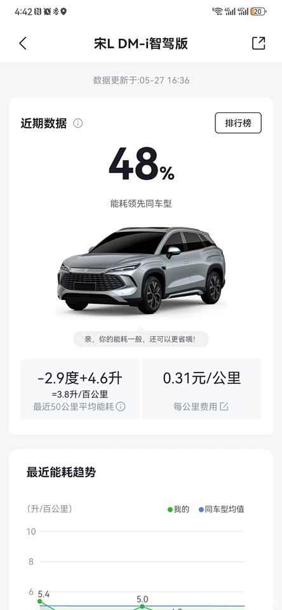The height and width of the screenshot is (610, 282).
Task: Tap the 0.31元/公里 cost card
Action: point(202,389)
